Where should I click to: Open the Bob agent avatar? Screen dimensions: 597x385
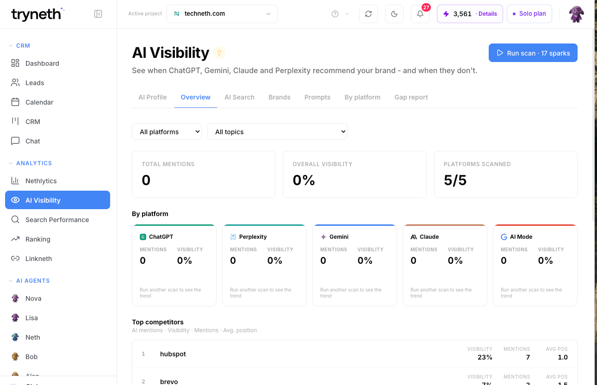point(15,356)
